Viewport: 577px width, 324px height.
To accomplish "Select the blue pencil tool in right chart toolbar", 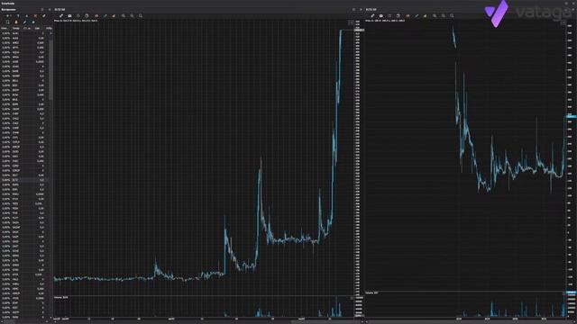I will click(417, 16).
